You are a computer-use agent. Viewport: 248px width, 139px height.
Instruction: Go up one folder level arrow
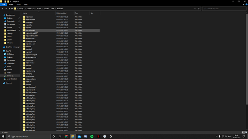pyautogui.click(x=12, y=9)
